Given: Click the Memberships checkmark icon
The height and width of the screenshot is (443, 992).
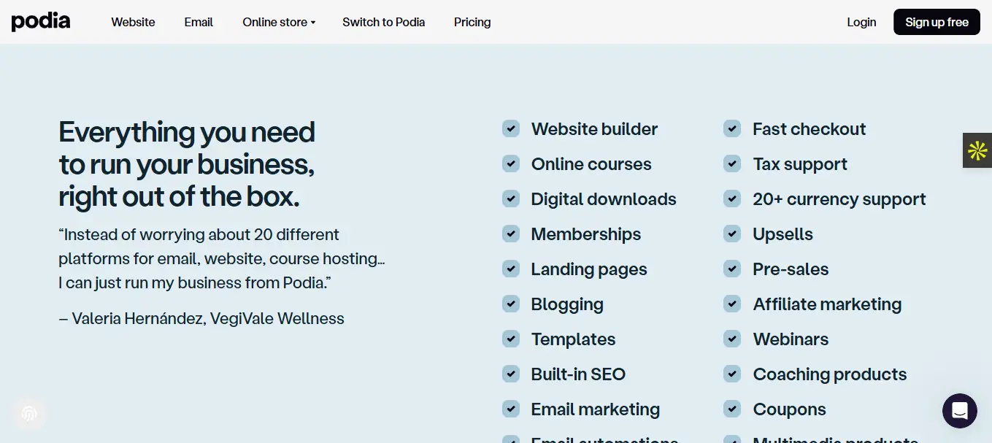Looking at the screenshot, I should click(511, 234).
